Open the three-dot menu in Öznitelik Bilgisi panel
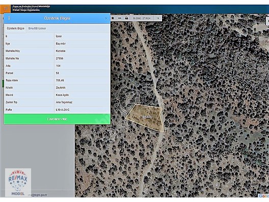Image resolution: width=269 pixels, height=202 pixels. coord(9,18)
